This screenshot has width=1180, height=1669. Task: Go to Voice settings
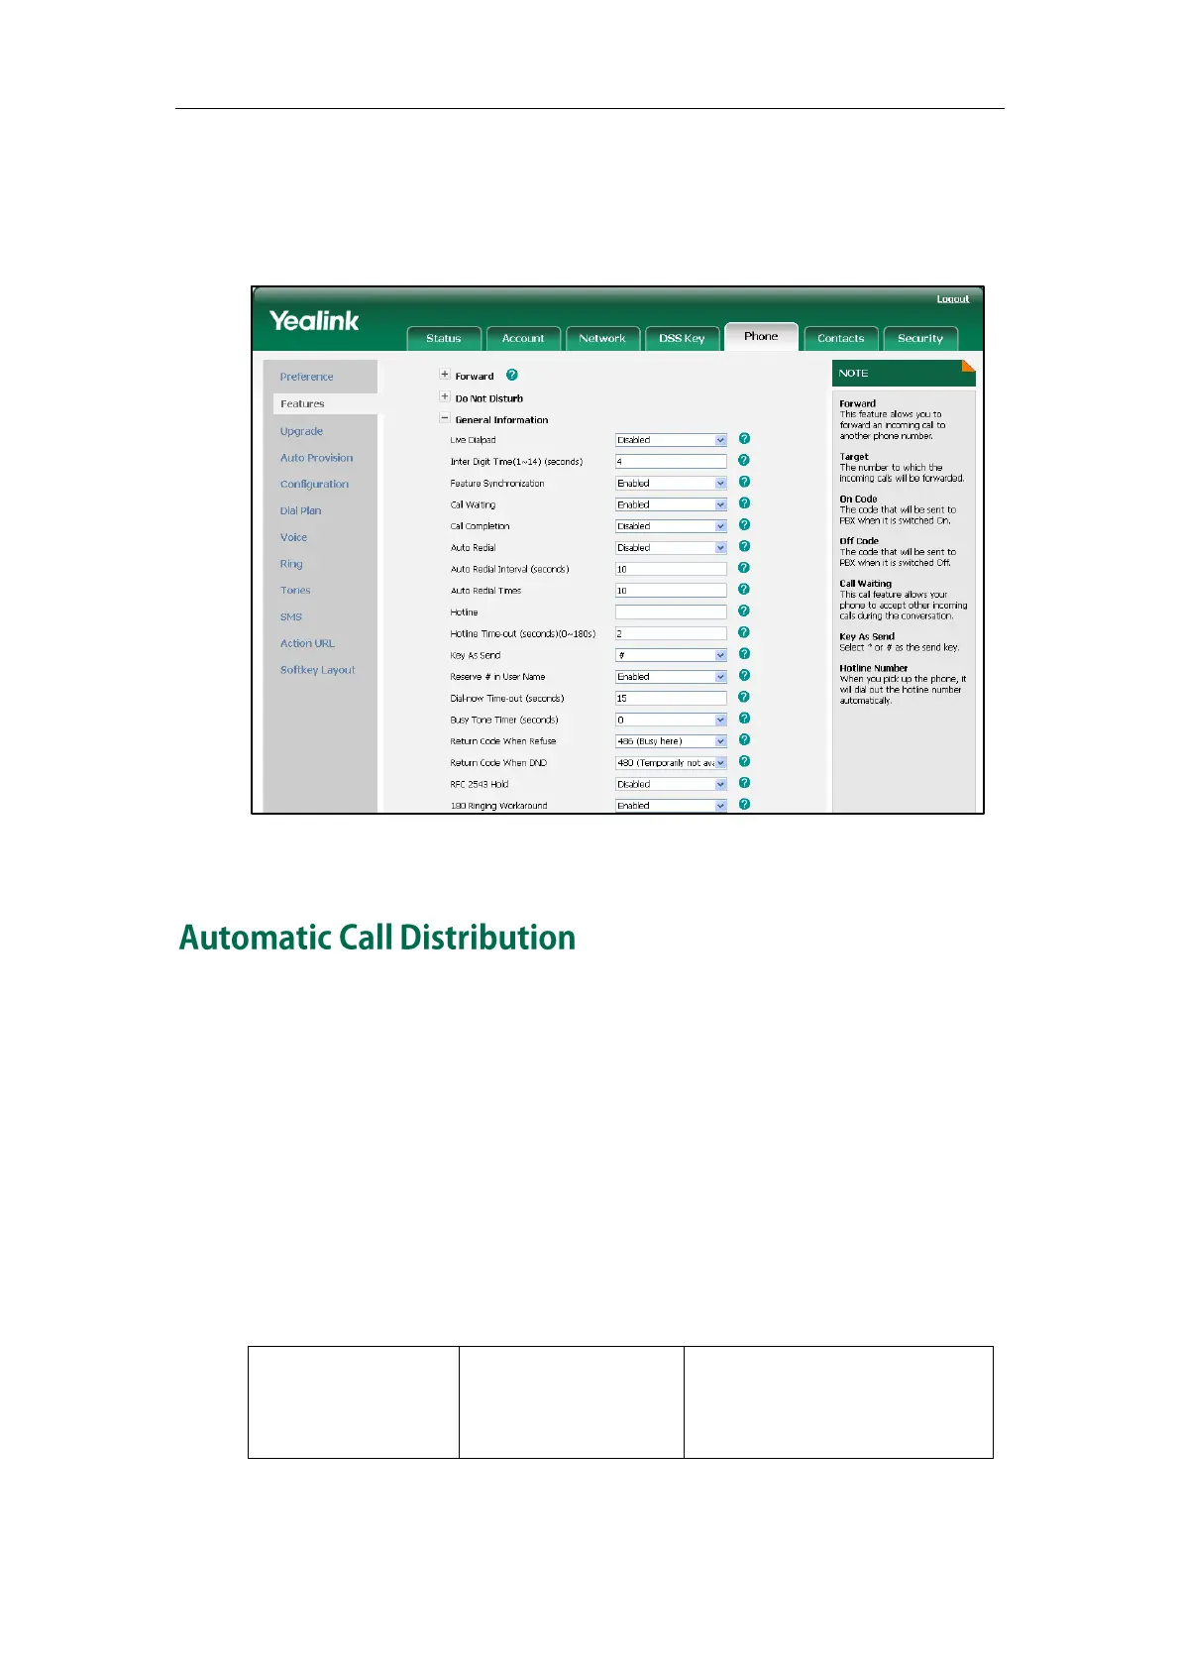[x=293, y=537]
